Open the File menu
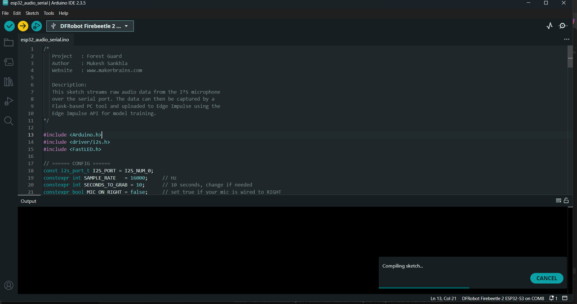Screen dimensions: 577x304 [5, 14]
